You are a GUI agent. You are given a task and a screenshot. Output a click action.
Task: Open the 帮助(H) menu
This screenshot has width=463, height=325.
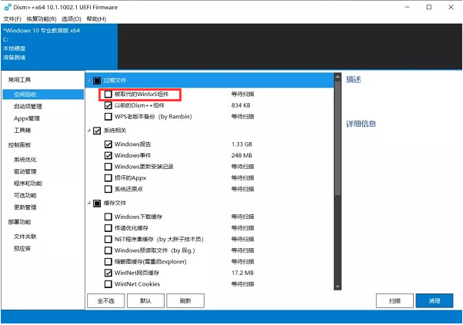click(96, 19)
